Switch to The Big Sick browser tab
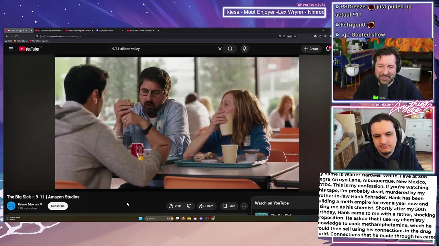 pyautogui.click(x=19, y=31)
